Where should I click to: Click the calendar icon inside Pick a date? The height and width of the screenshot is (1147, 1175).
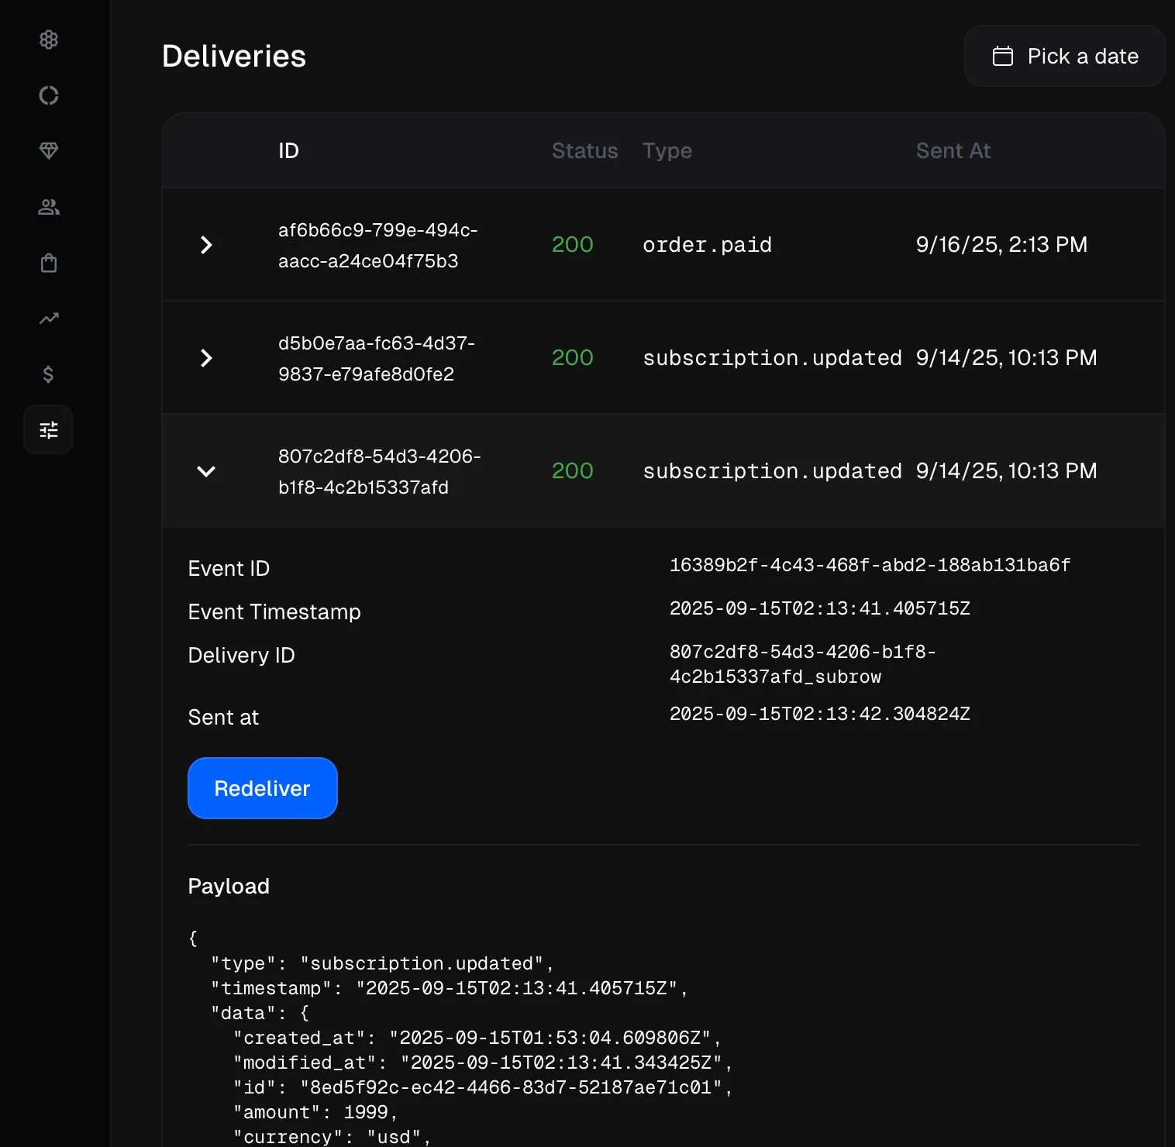(1003, 56)
